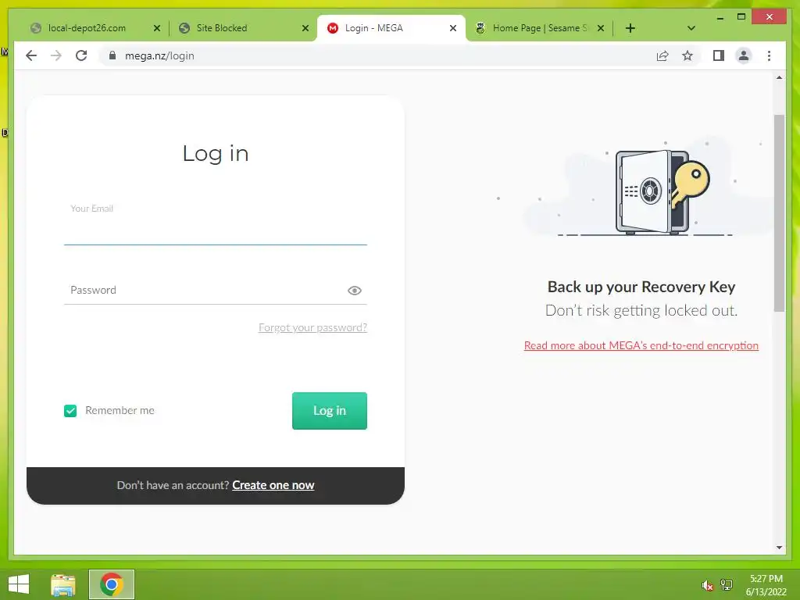The image size is (800, 600).
Task: Toggle password visibility eye icon
Action: pos(355,291)
